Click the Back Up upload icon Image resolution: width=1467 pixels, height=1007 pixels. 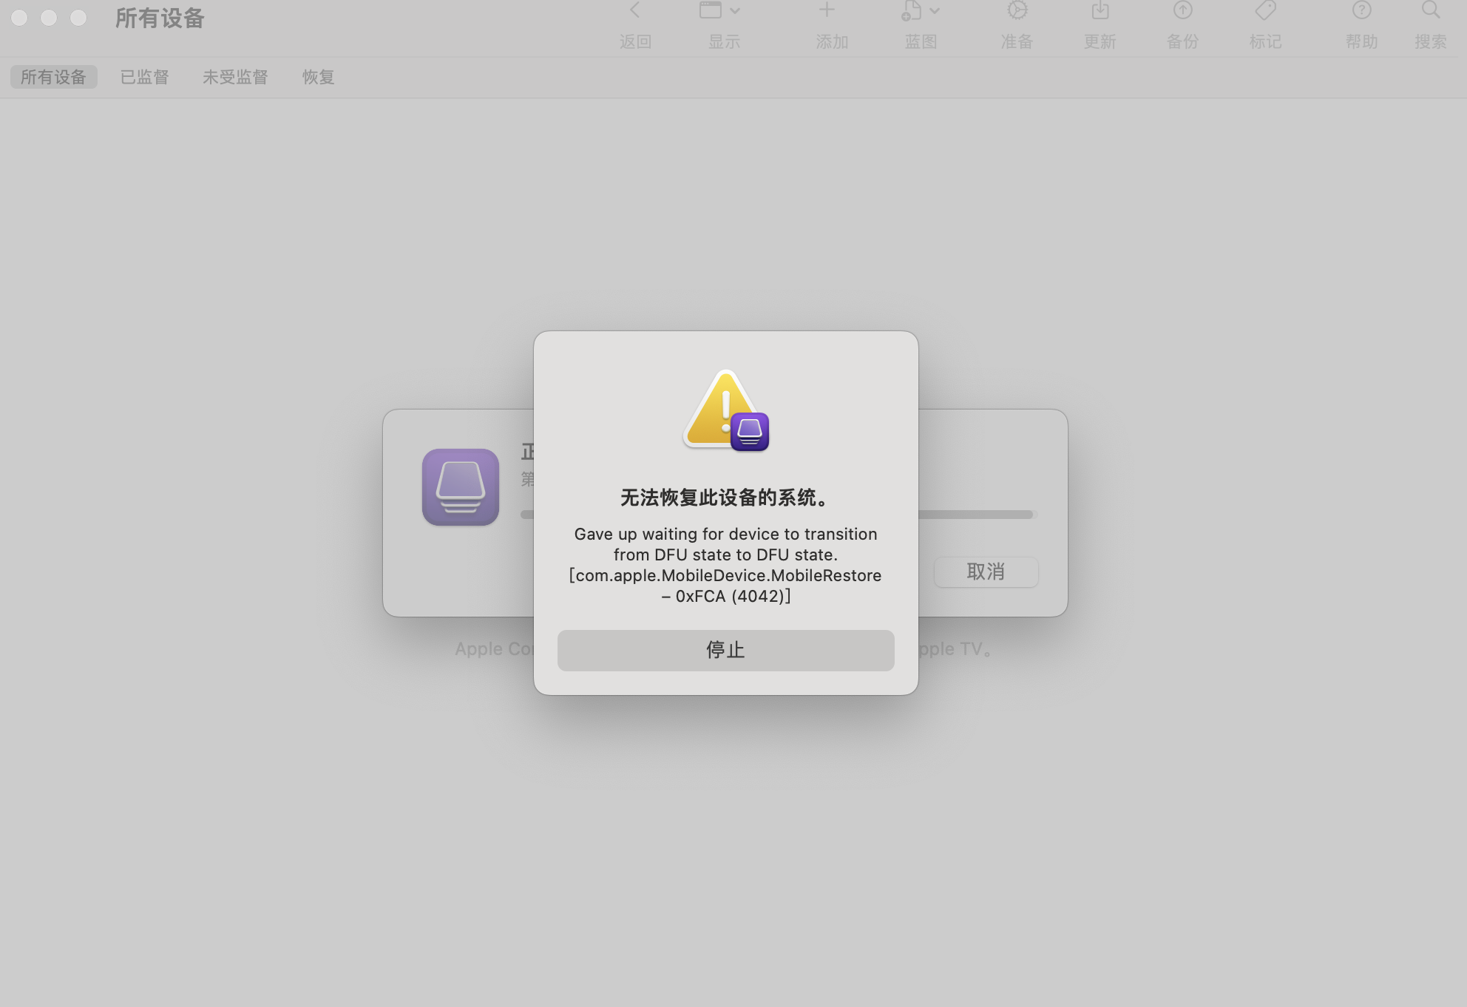click(1183, 10)
